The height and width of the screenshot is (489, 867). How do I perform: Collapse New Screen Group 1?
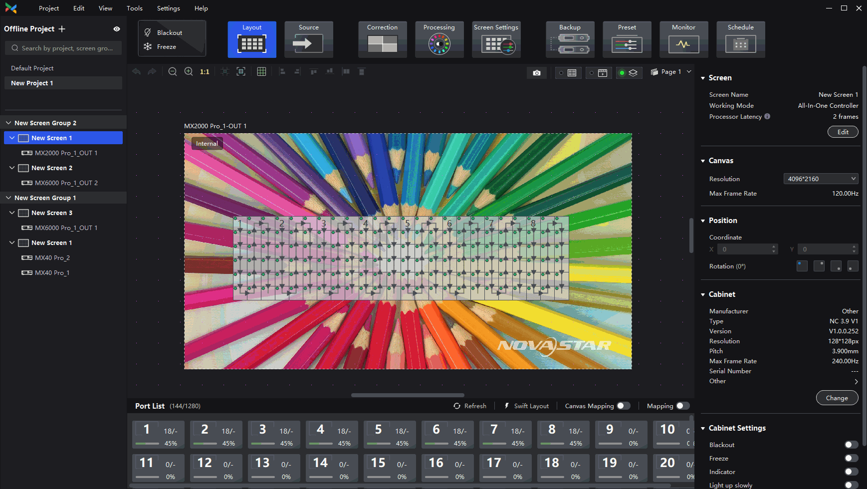pos(8,198)
